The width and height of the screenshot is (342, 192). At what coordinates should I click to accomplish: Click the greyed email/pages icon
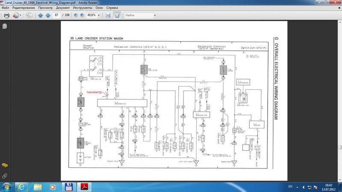[x=29, y=15]
